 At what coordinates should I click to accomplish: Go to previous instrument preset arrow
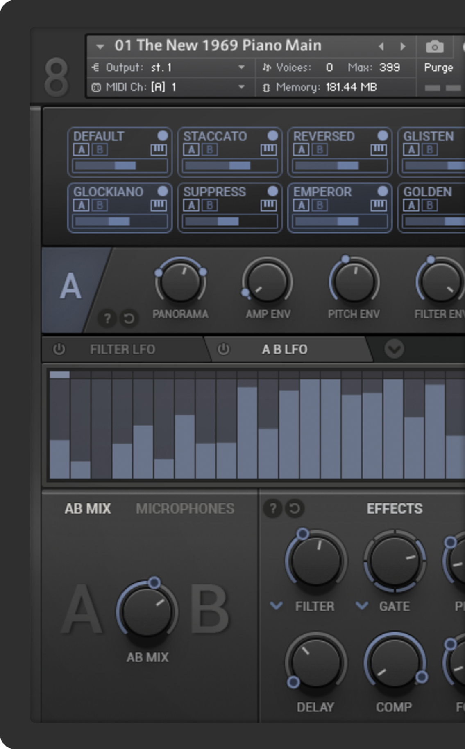(381, 47)
